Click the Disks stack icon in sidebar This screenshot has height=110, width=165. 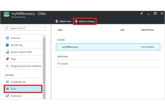pos(7,89)
